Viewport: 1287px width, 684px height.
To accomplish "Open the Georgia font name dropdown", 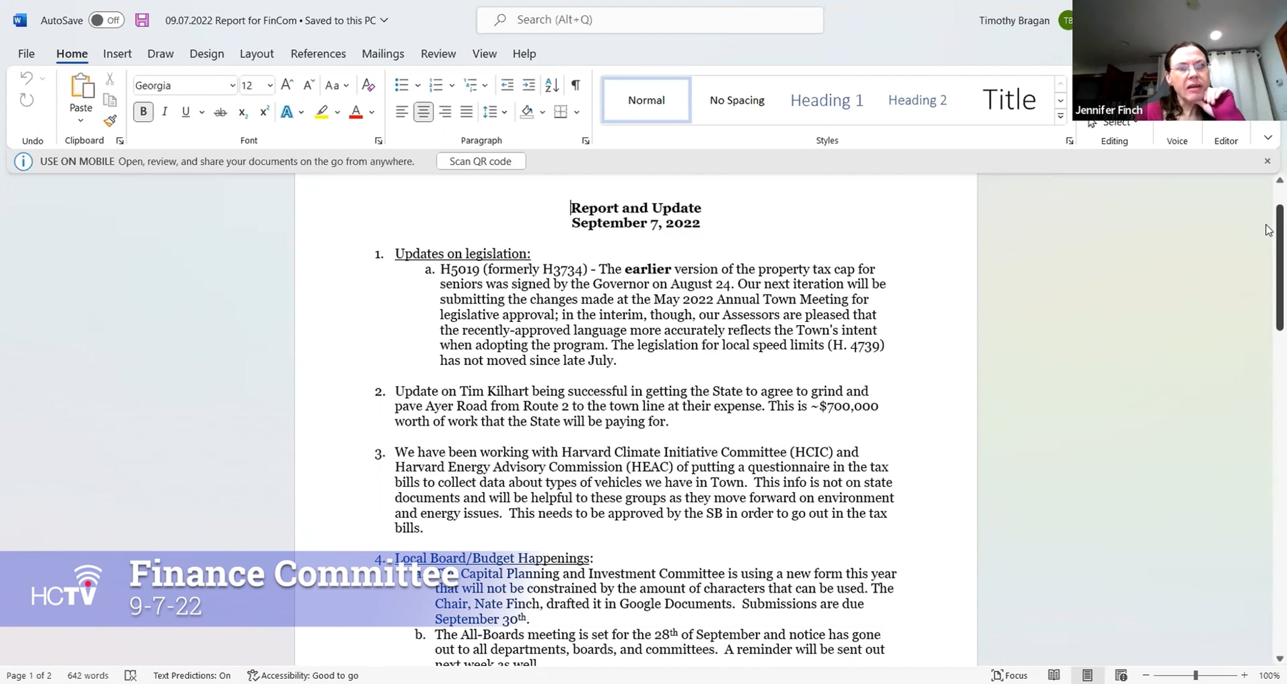I will pyautogui.click(x=232, y=85).
